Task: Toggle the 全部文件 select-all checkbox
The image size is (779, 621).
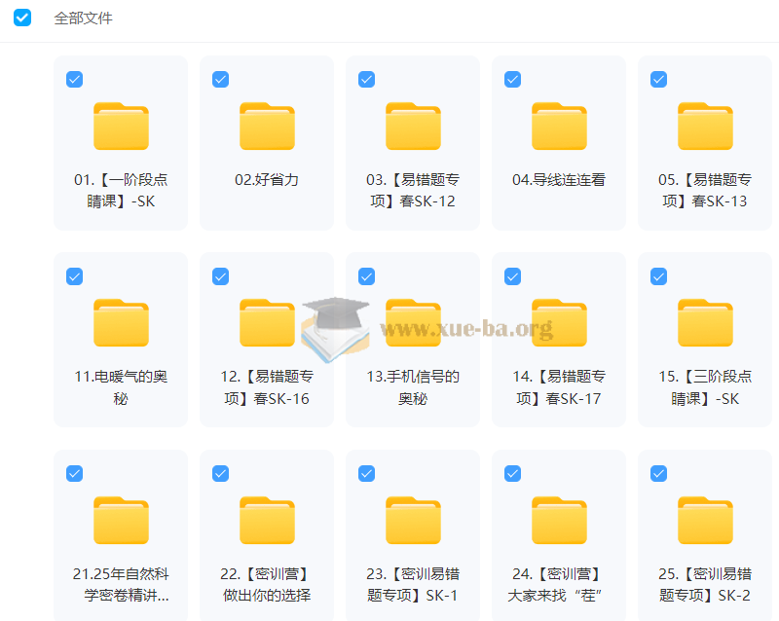Action: 22,18
